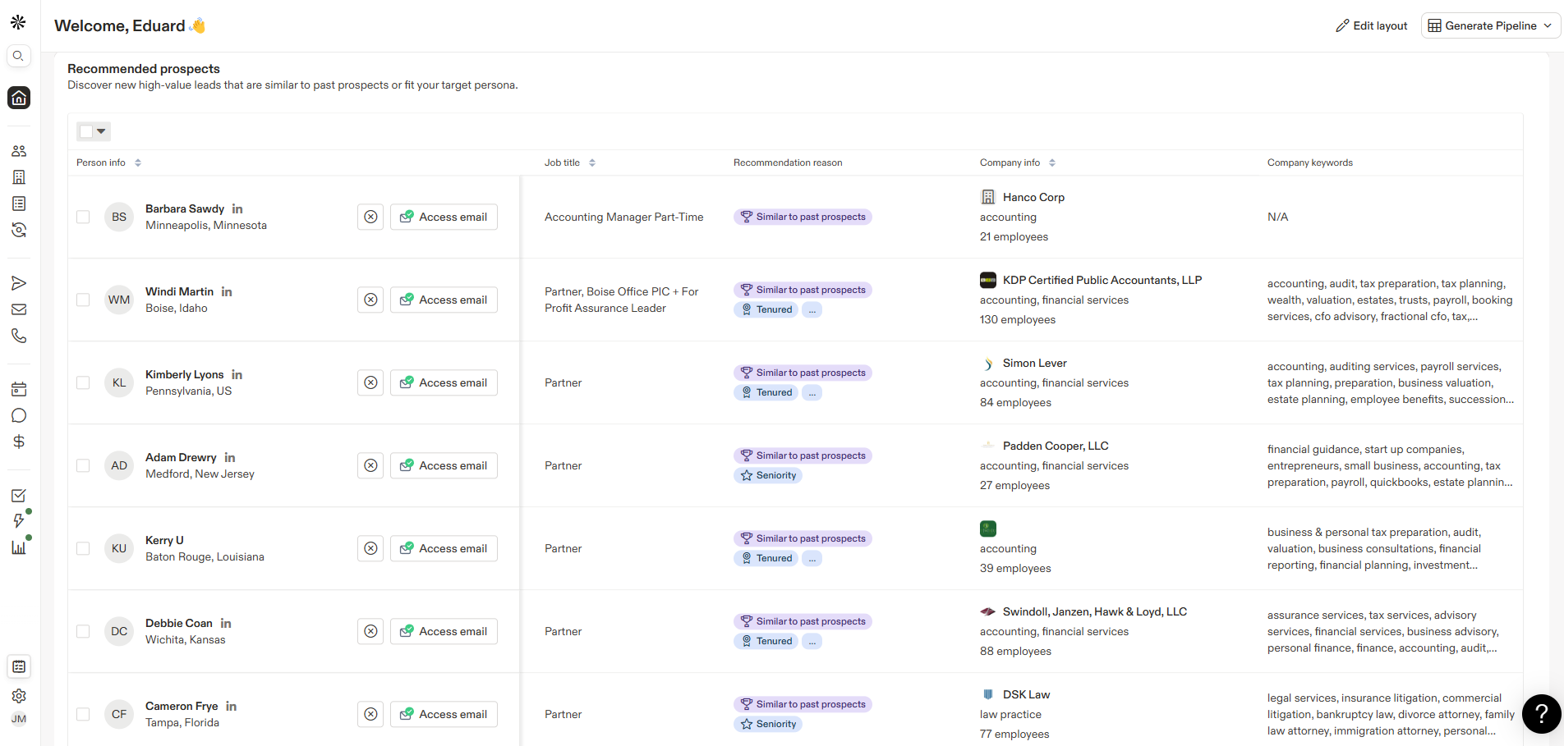Image resolution: width=1564 pixels, height=746 pixels.
Task: Click Edit layout
Action: (x=1372, y=25)
